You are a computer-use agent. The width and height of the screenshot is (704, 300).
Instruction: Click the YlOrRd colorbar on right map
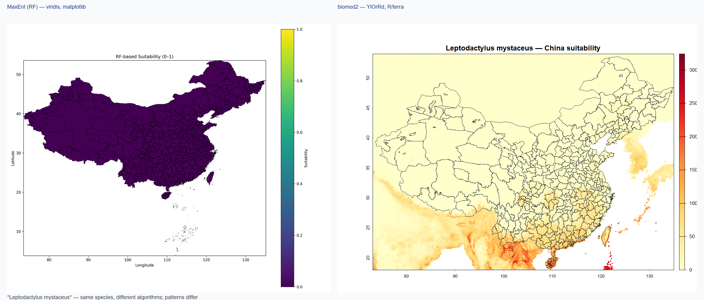682,162
